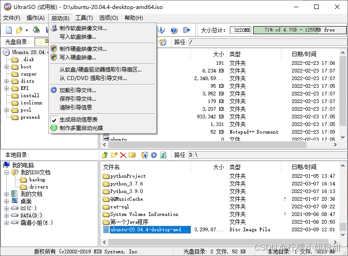Screen dimensions: 348x256
Task: Click the Open CD/DVD drive toolbar icon
Action: (37, 30)
